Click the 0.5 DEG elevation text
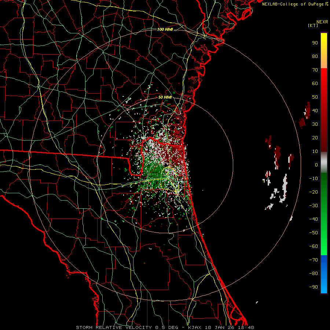The width and height of the screenshot is (330, 330). pyautogui.click(x=167, y=327)
